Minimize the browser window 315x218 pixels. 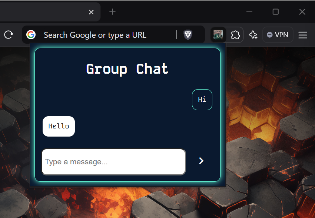tap(249, 12)
